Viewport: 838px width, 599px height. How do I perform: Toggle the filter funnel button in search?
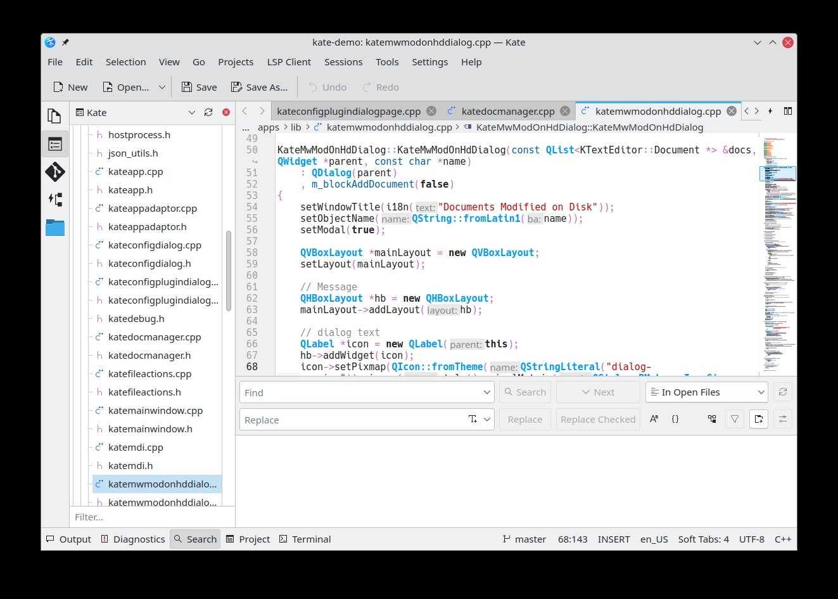pyautogui.click(x=735, y=419)
